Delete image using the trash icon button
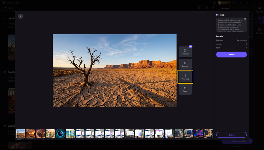 [185, 89]
